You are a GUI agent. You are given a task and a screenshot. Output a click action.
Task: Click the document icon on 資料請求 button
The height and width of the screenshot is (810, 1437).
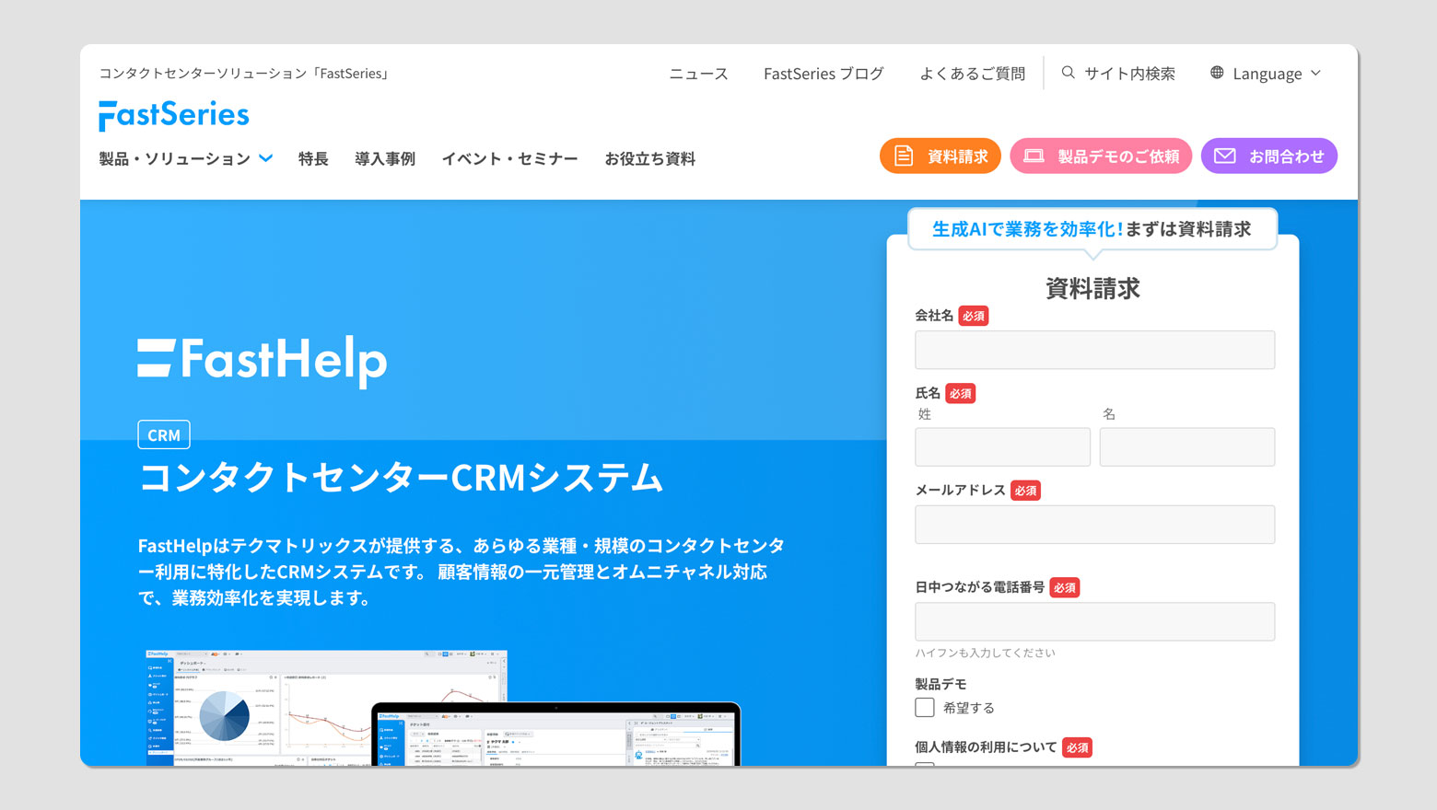[x=904, y=156]
